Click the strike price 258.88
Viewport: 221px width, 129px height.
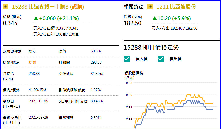tap(34, 74)
